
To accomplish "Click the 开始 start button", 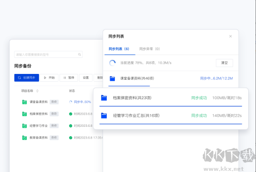I will click(x=49, y=78).
